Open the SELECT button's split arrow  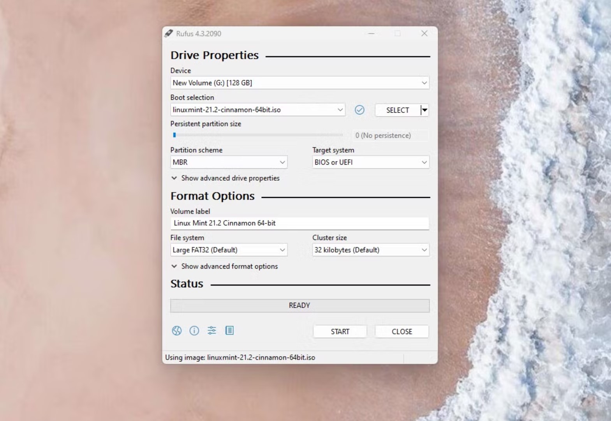[x=424, y=110]
